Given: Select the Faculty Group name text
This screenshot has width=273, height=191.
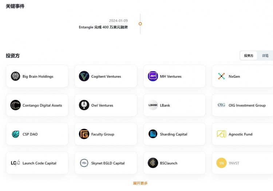Looking at the screenshot, I should (x=103, y=134).
